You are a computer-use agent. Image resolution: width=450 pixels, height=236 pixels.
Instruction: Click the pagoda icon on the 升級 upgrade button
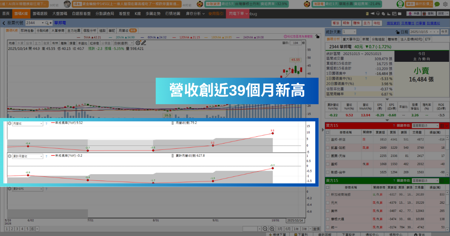tap(410, 13)
